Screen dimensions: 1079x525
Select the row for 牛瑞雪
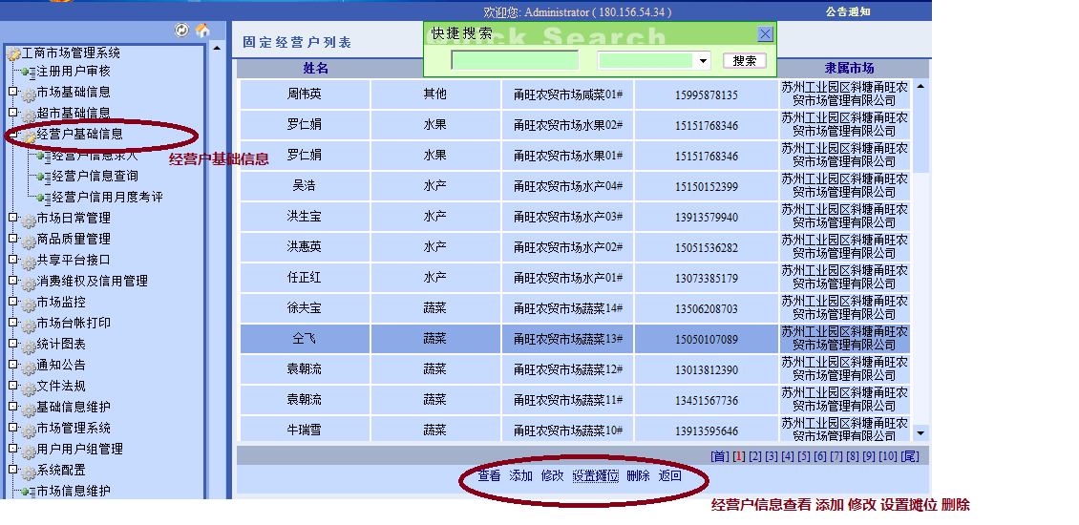[x=575, y=430]
